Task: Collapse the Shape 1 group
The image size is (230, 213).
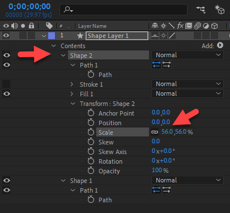Action: 63,181
